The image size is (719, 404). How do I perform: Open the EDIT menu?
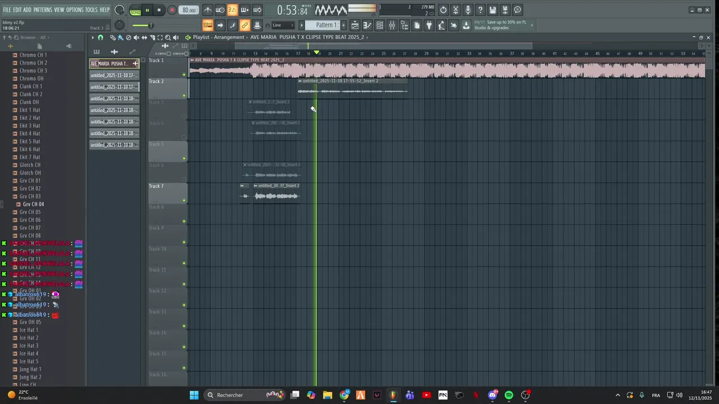17,10
